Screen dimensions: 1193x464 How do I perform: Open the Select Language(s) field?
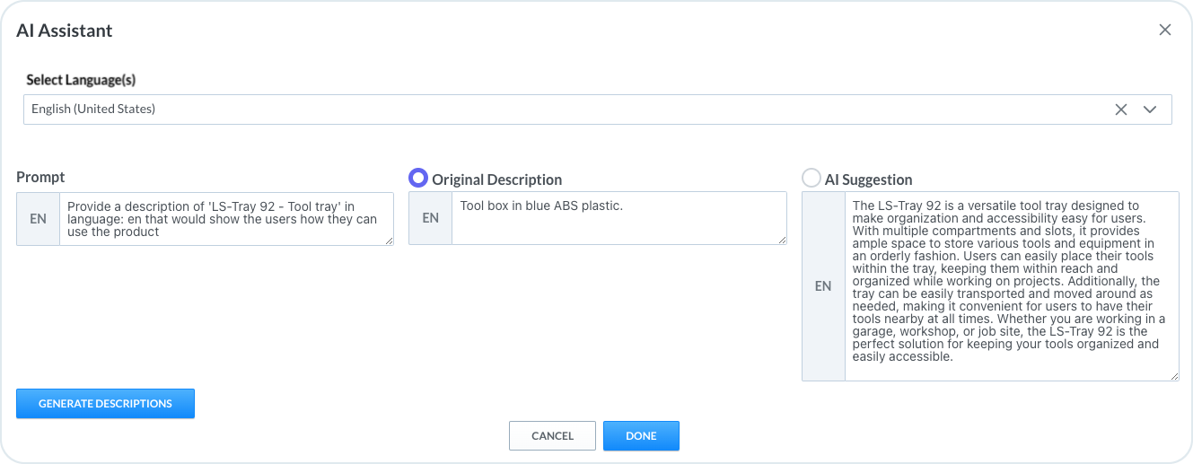coord(539,109)
